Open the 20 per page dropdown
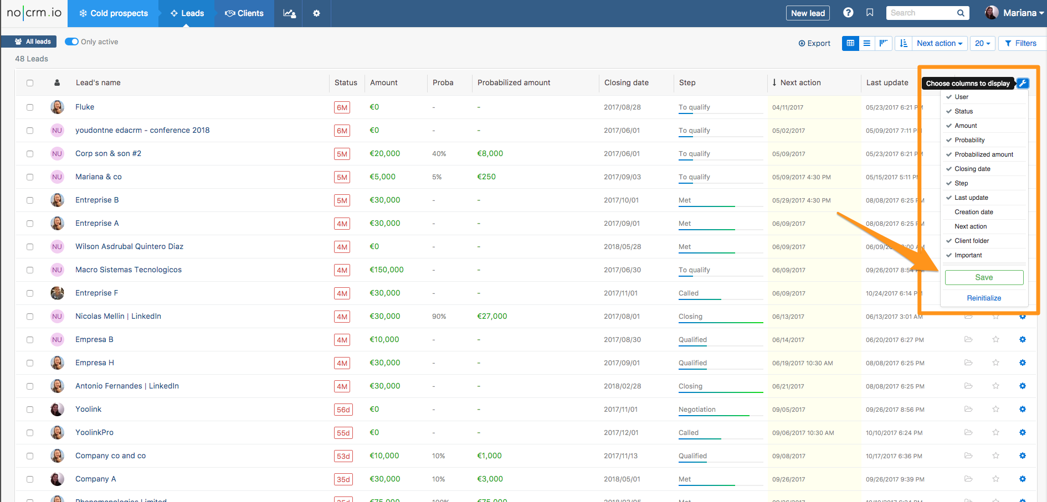The height and width of the screenshot is (502, 1047). point(982,43)
